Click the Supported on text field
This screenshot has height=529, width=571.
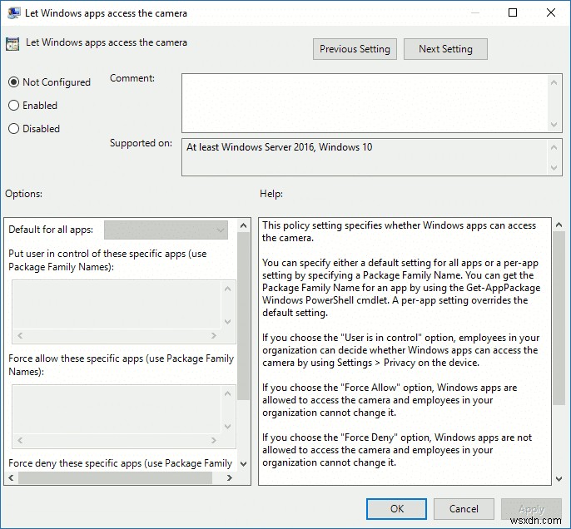tap(365, 157)
